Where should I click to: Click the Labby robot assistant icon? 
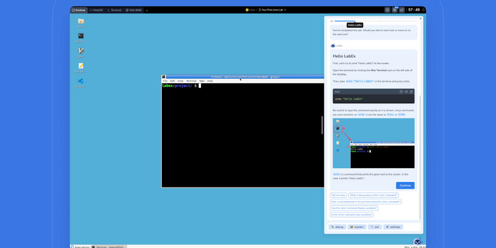coord(417,241)
